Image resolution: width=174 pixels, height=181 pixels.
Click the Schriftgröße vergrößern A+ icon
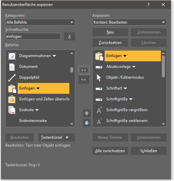click(99, 110)
